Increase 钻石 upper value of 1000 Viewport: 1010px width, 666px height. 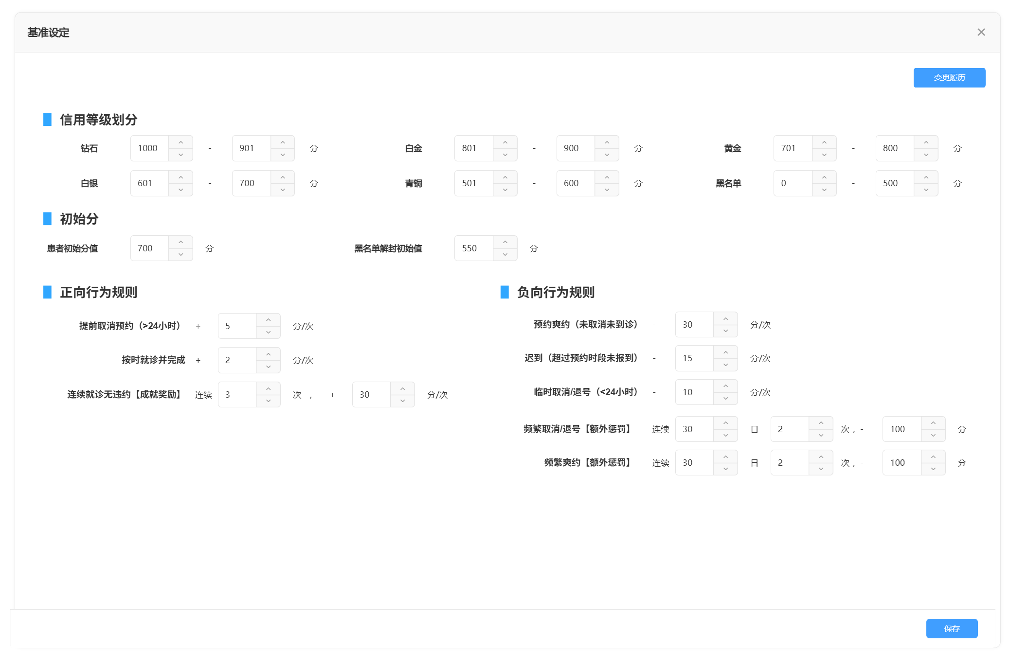coord(180,142)
